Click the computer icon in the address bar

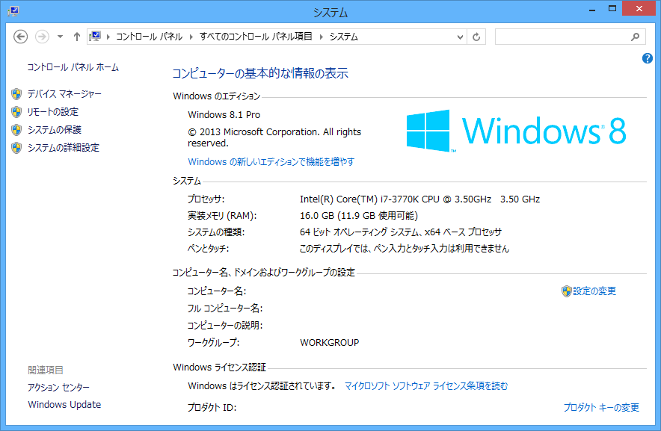click(95, 37)
